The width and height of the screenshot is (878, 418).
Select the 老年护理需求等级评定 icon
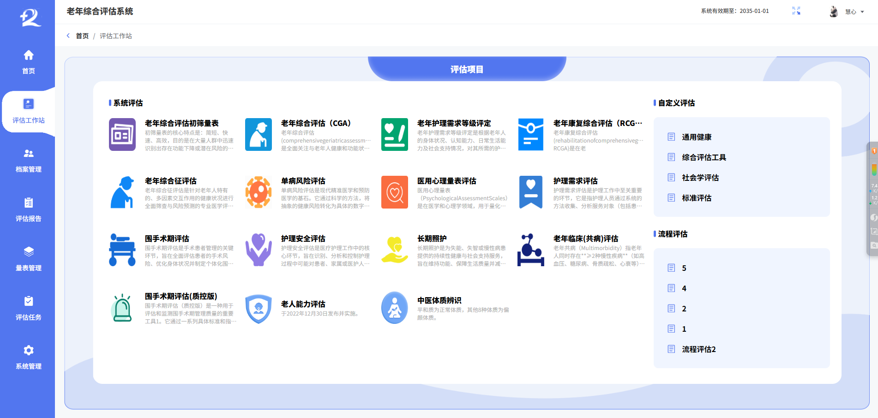coord(394,135)
